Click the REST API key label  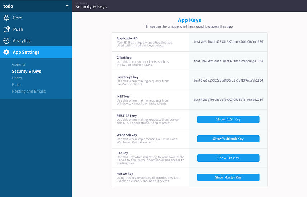pos(127,115)
